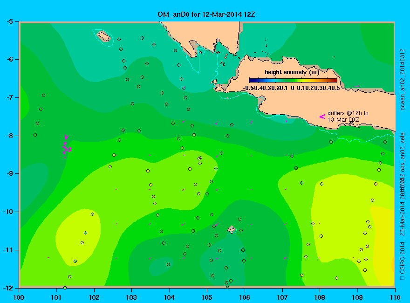
Task: Click the 'drifters @12h to 13-Mar 00Z' legend text
Action: pyautogui.click(x=348, y=117)
